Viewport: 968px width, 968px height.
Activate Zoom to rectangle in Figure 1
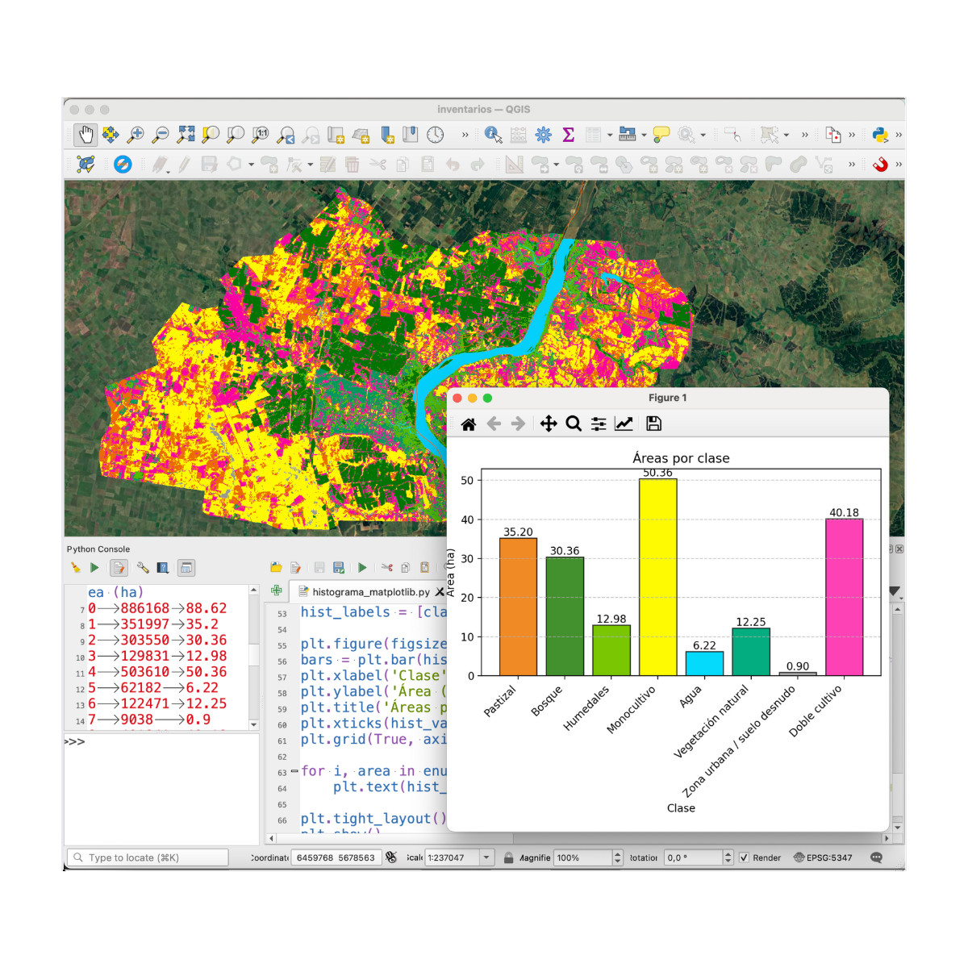pos(574,424)
